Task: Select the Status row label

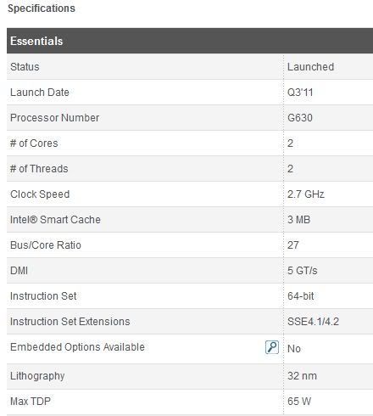Action: (25, 67)
